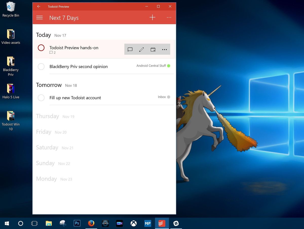
Task: Expand options via the three-dot task menu
Action: 164,49
